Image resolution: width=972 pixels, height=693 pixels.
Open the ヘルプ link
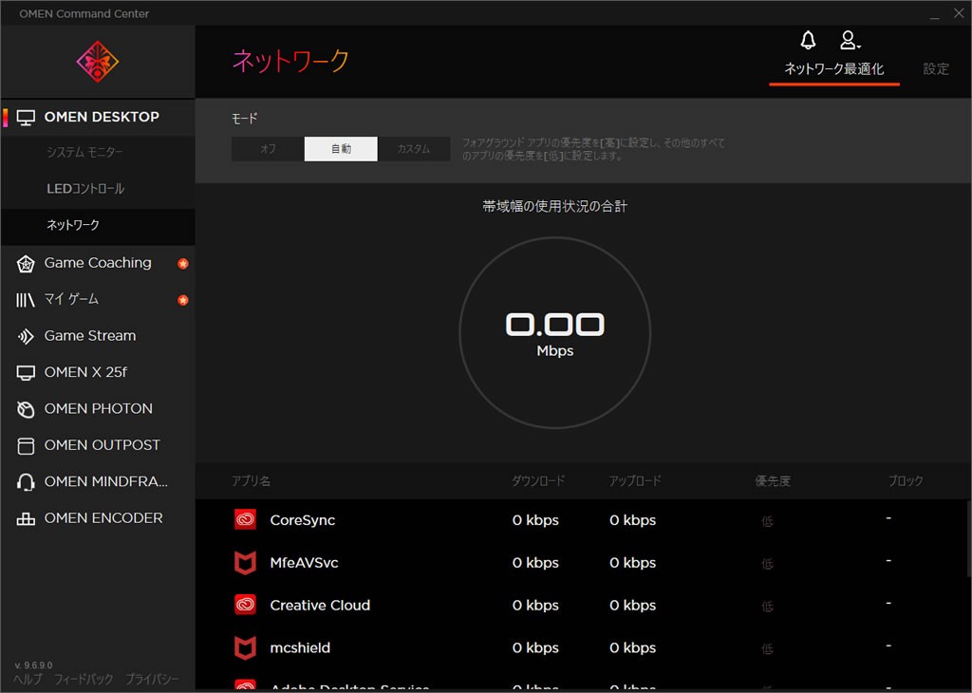tap(28, 680)
